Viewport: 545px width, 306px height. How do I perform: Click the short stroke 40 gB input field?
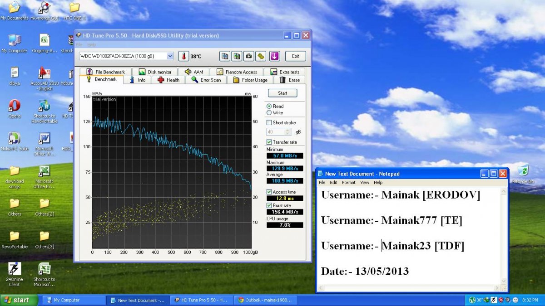(x=275, y=132)
